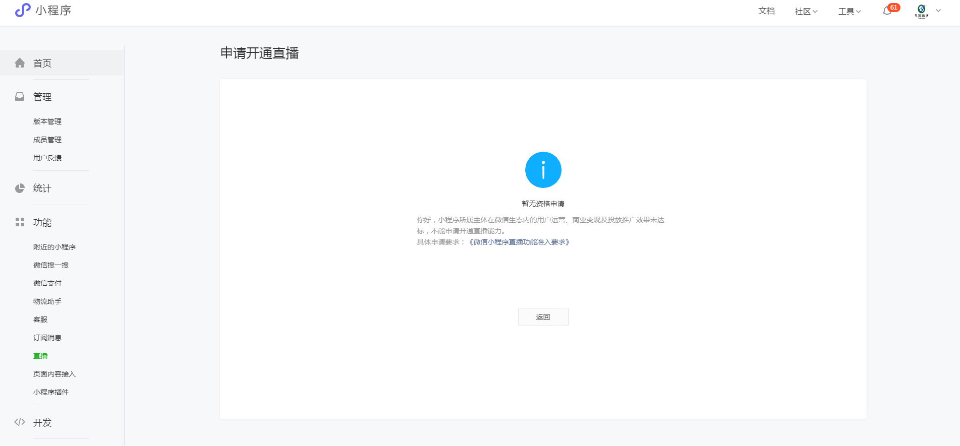This screenshot has height=446, width=960.
Task: Open the notification bell icon
Action: [x=887, y=11]
